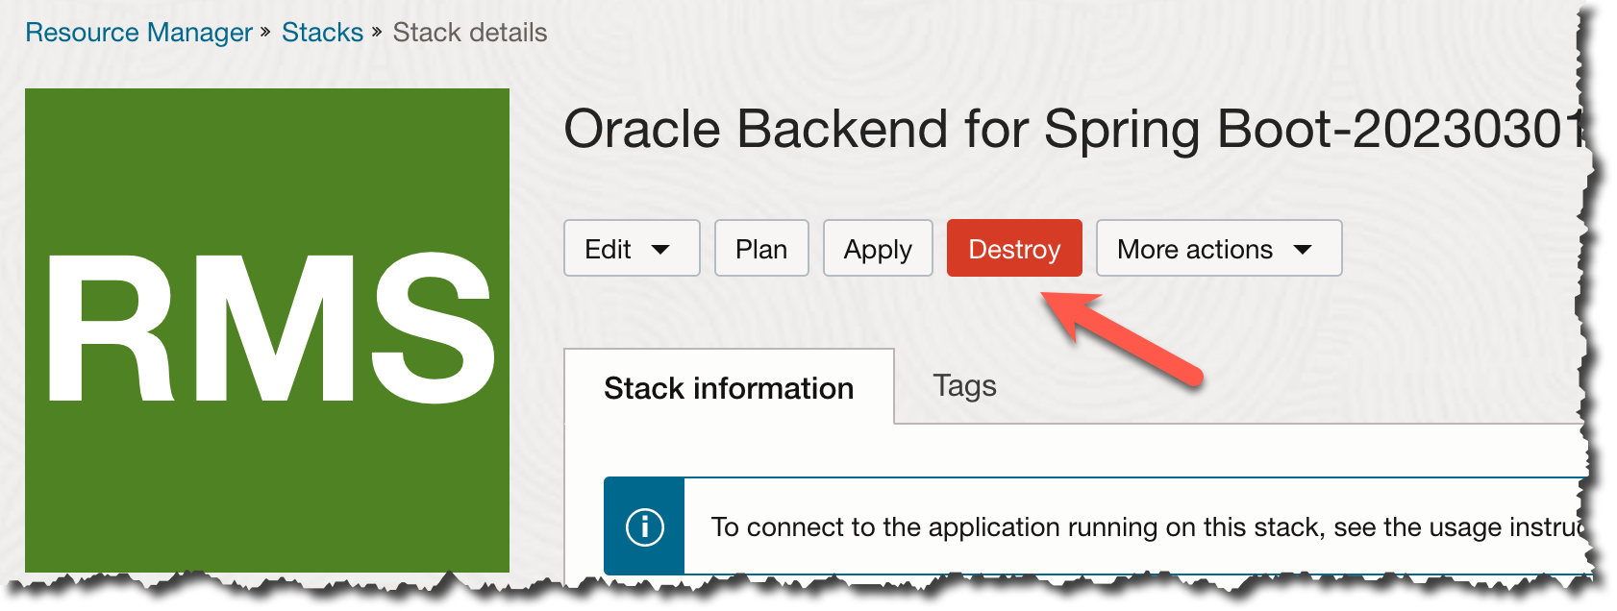Select the Stack information tab

(x=728, y=388)
